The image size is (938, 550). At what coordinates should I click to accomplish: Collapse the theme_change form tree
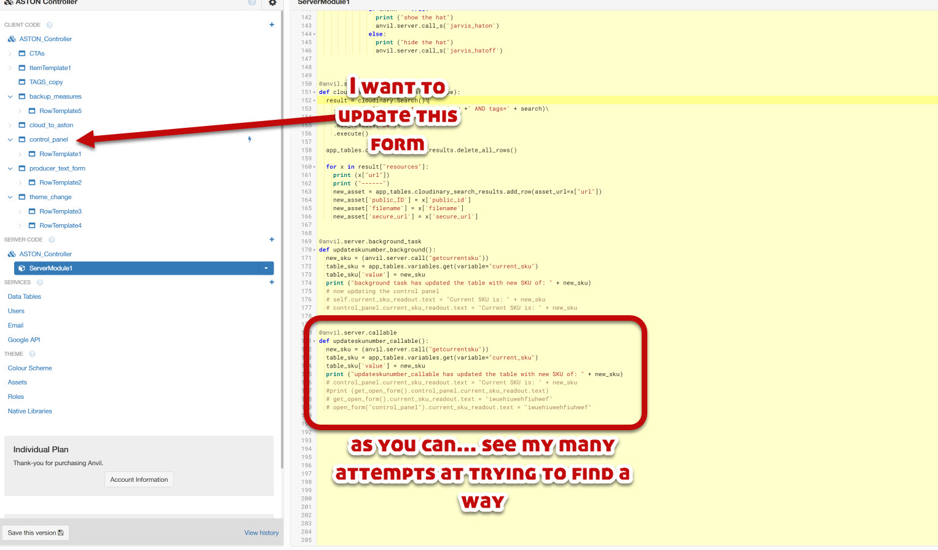(10, 197)
